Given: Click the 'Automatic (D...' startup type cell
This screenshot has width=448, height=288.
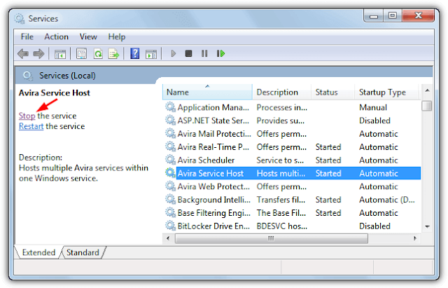Looking at the screenshot, I should coord(387,199).
